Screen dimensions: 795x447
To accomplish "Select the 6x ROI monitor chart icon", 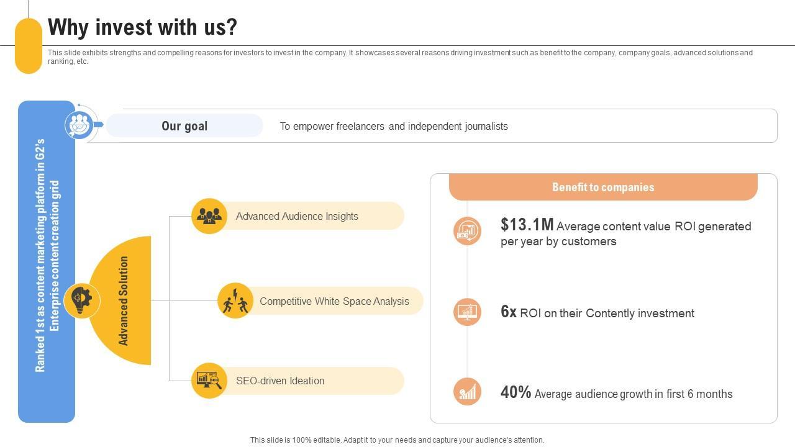I will point(467,312).
